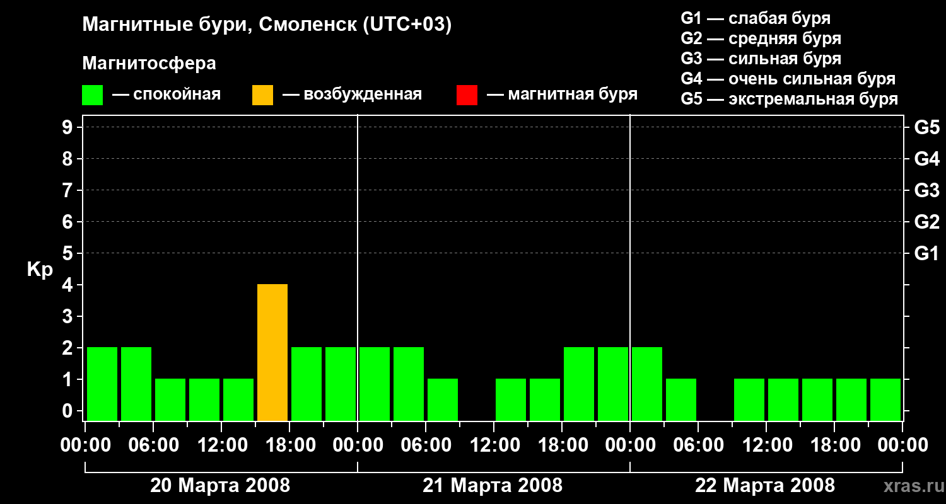Click the green bar starting 18:00 on 20 Марта

click(307, 384)
